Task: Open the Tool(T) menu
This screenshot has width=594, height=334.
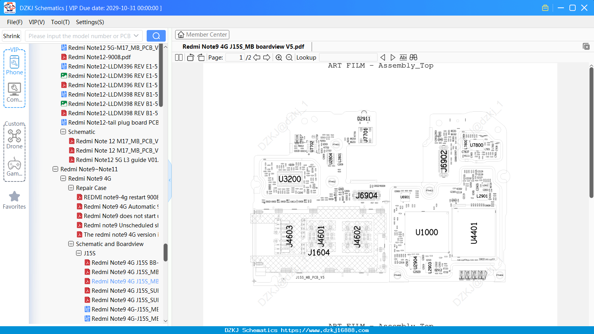Action: (60, 22)
